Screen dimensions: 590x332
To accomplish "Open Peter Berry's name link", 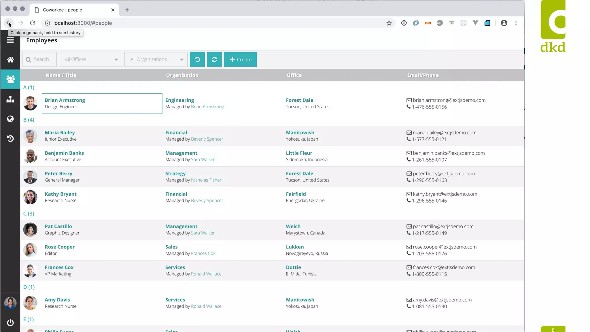I will click(x=58, y=173).
